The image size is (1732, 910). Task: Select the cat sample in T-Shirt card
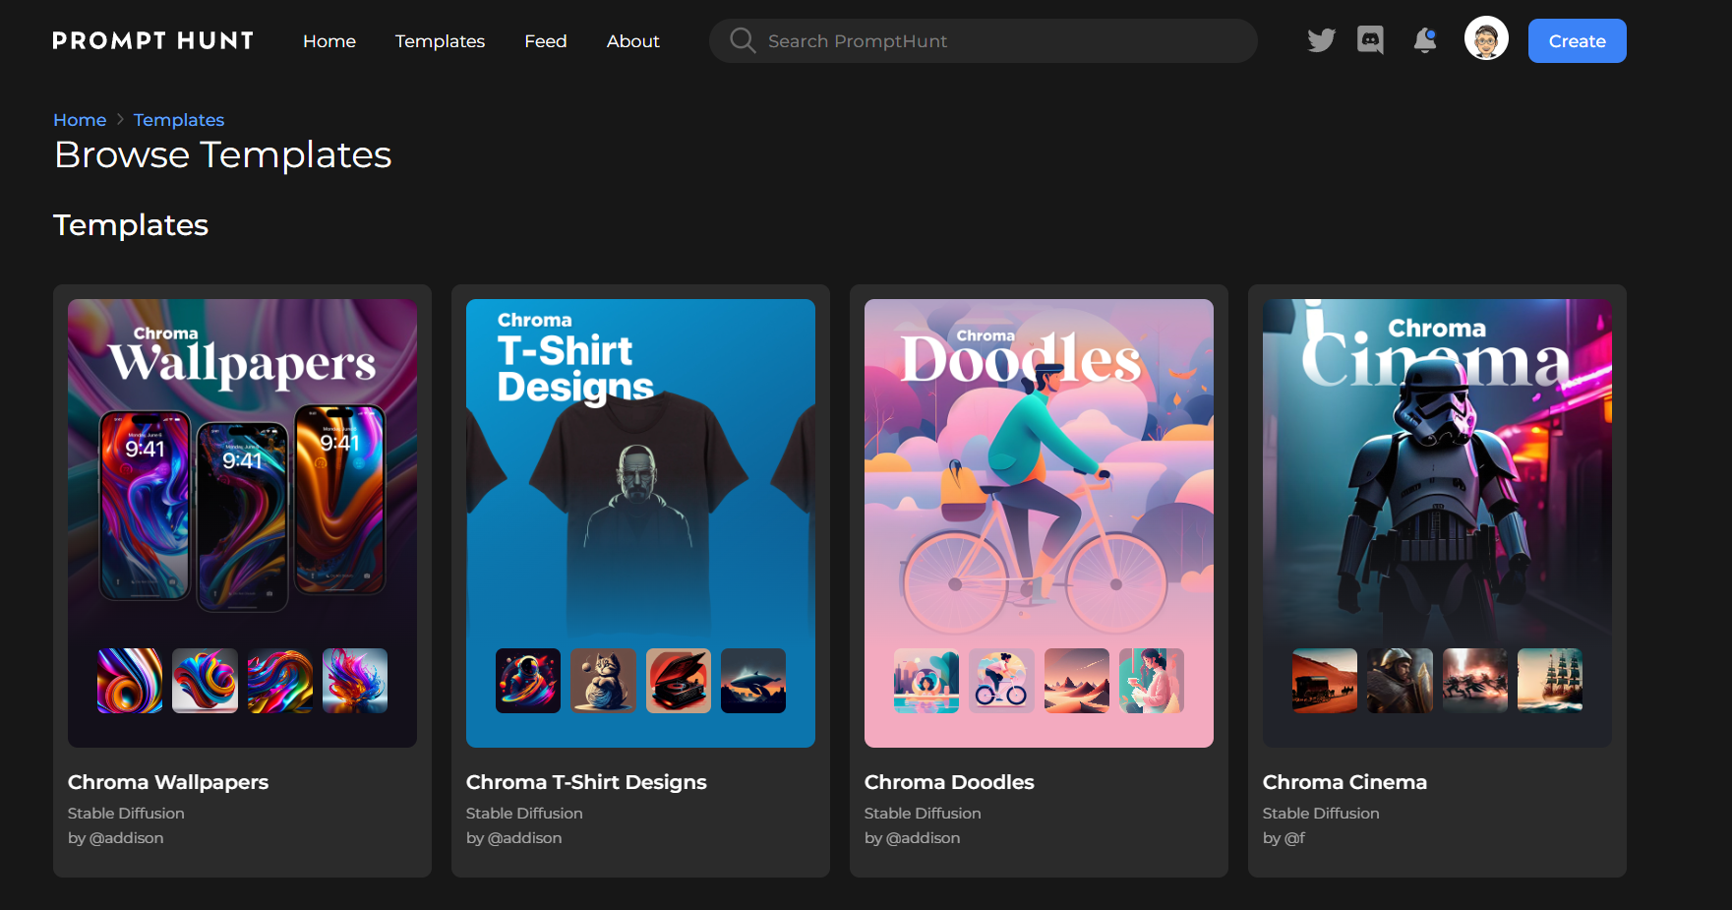coord(603,681)
